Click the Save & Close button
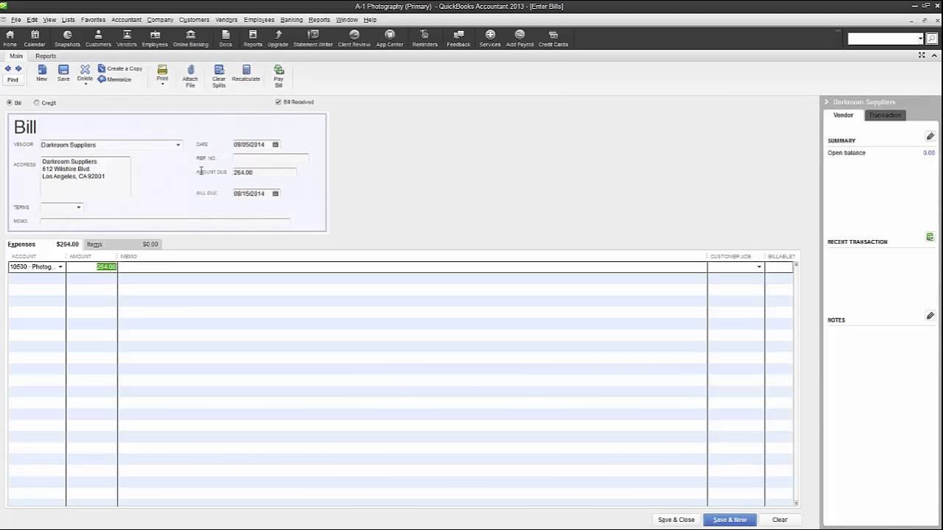 [x=676, y=520]
